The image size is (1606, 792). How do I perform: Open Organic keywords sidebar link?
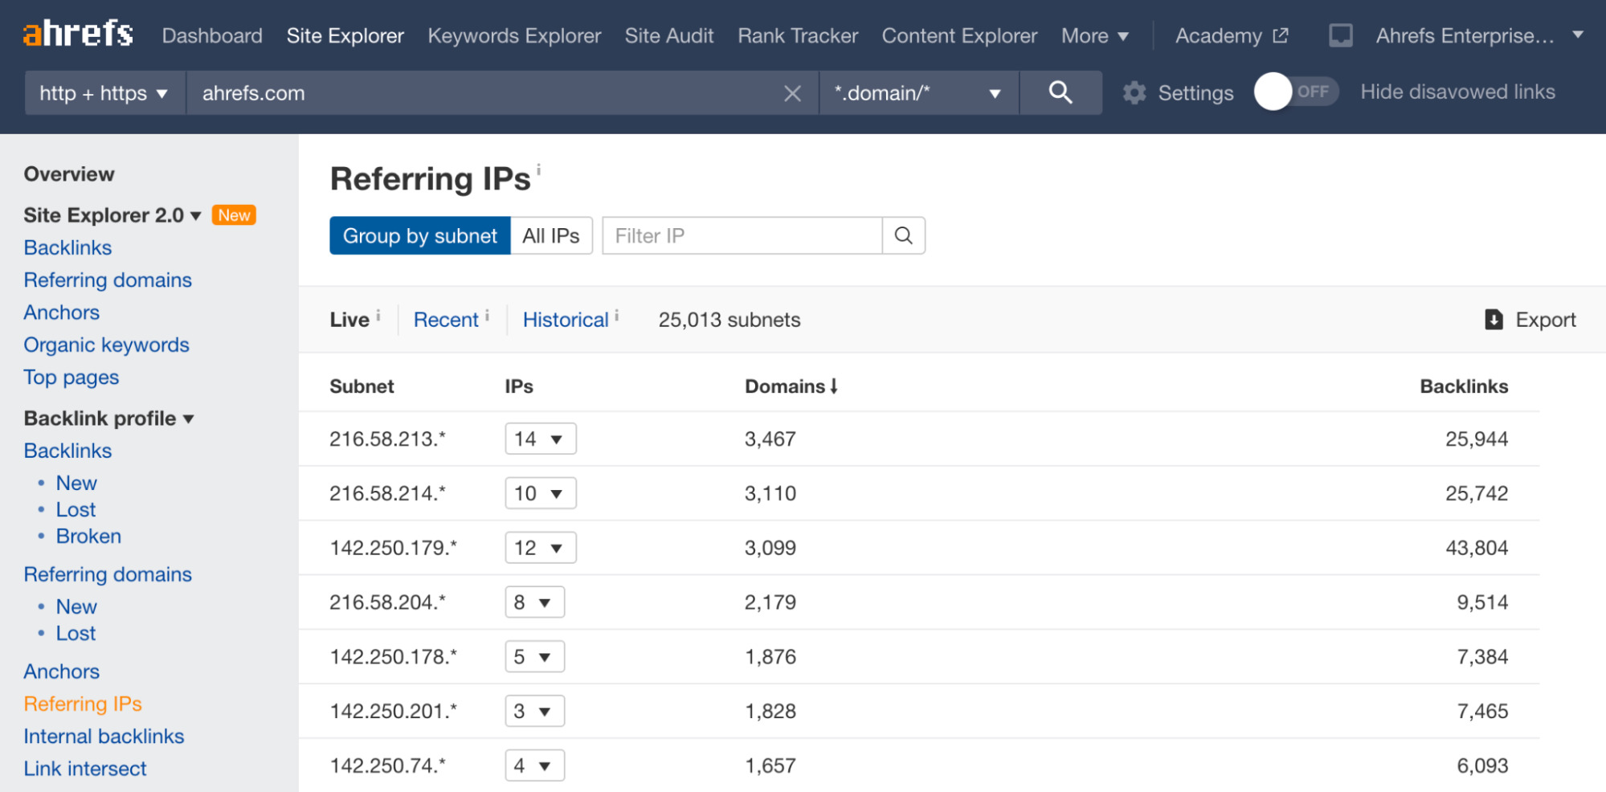pyautogui.click(x=106, y=345)
